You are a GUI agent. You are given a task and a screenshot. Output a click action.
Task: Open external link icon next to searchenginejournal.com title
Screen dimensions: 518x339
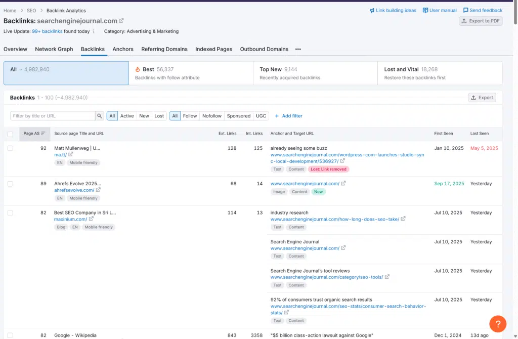pos(121,21)
